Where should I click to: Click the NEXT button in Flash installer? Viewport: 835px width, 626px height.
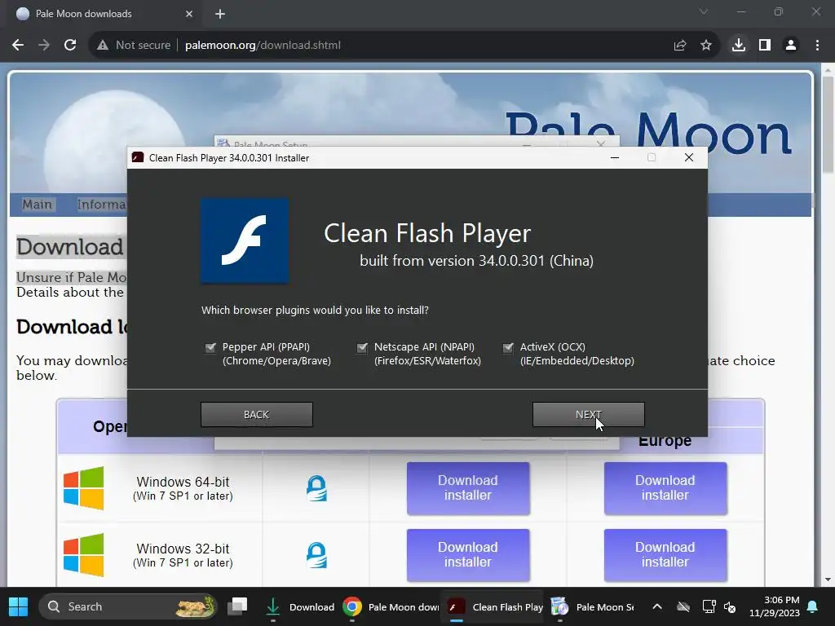[x=589, y=414]
